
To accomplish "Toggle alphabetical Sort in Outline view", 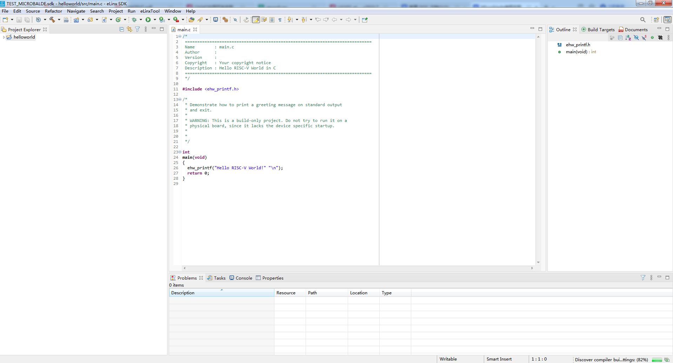I will click(x=628, y=38).
